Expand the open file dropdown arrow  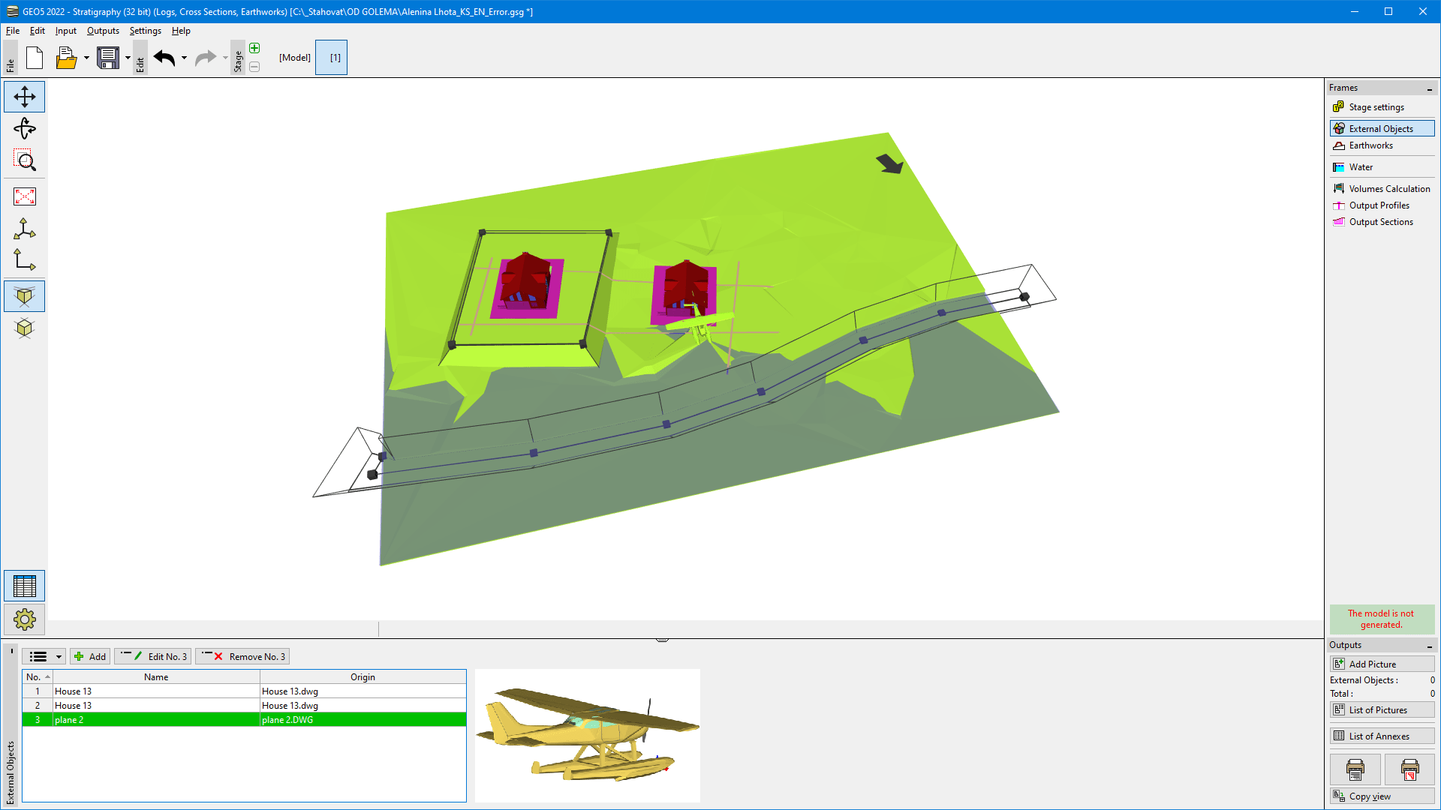tap(86, 58)
